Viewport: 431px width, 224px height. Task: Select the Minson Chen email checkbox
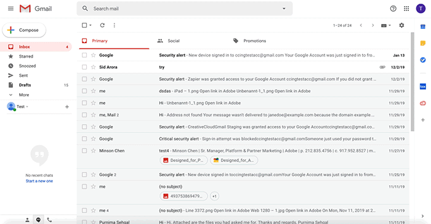point(84,150)
